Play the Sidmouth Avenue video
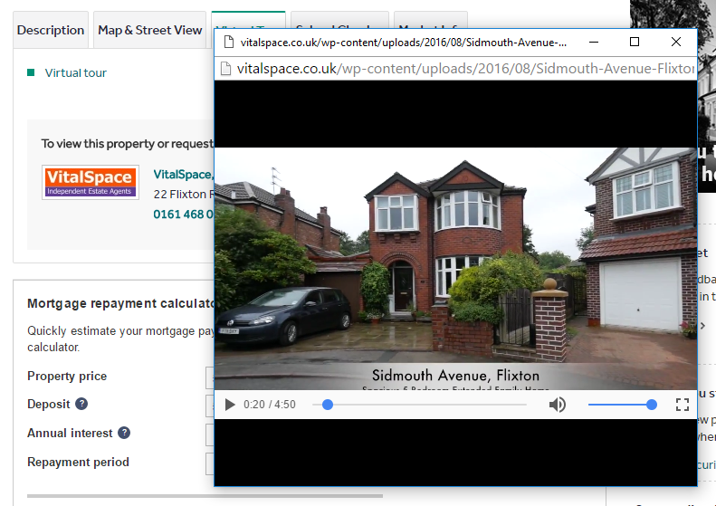The width and height of the screenshot is (716, 506). coord(230,405)
